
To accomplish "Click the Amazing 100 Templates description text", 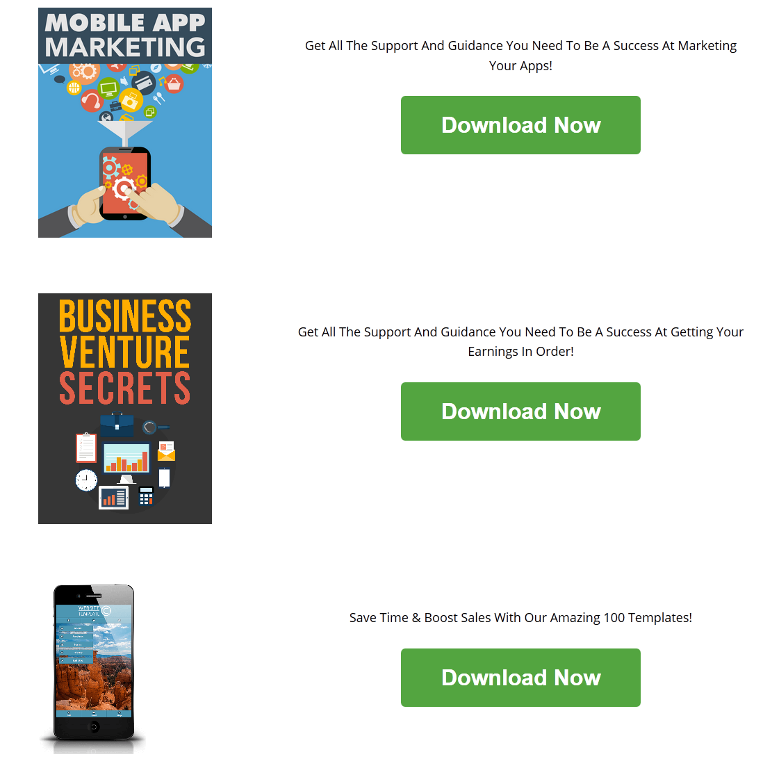I will [x=520, y=617].
